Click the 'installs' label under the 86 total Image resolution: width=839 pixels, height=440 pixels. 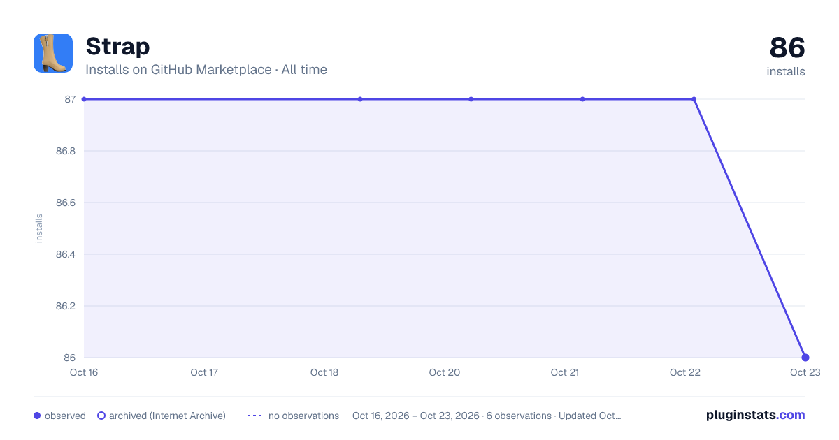(786, 71)
